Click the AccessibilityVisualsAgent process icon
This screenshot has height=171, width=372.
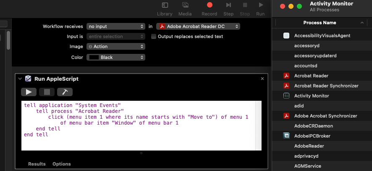coord(286,36)
